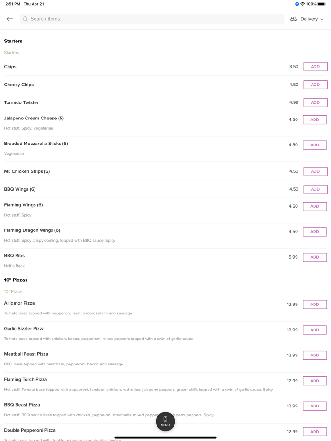Open the floating MENU button
Viewport: 331px width, 441px height.
point(165,421)
